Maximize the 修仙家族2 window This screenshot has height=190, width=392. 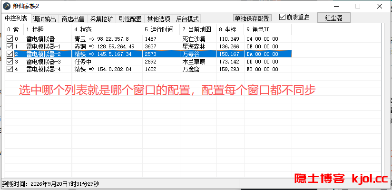coord(358,6)
